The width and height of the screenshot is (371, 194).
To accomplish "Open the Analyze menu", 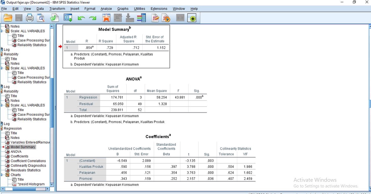I will 106,8.
